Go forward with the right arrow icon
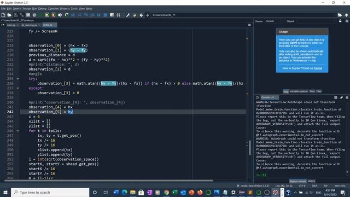 tap(147, 15)
